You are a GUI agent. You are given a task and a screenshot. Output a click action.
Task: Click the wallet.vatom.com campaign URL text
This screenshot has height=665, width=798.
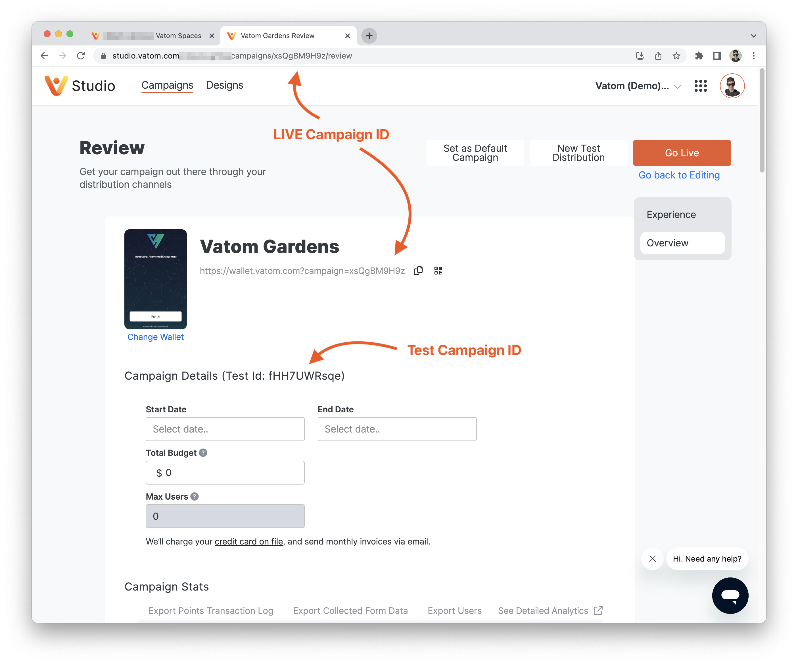tap(302, 271)
